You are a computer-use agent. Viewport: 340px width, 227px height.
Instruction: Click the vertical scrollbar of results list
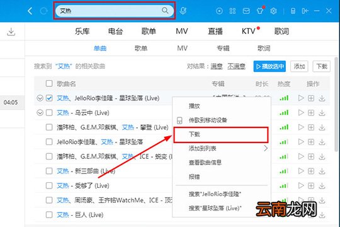(x=337, y=104)
